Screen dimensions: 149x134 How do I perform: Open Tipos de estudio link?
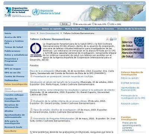tap(54, 110)
